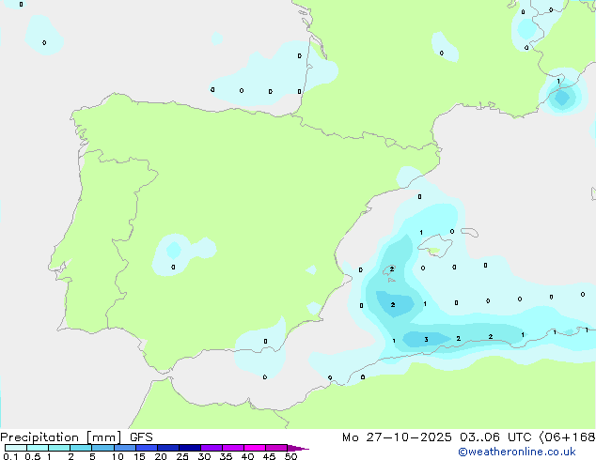This screenshot has height=460, width=596.
Task: Click the arrow-shaped above-50 mm legend tip
Action: click(298, 448)
